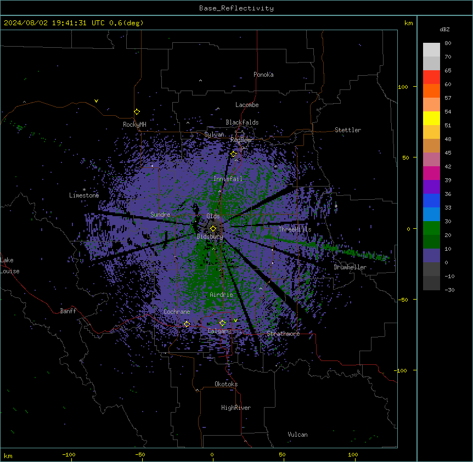Click the yellow station marker below Cochrane
This screenshot has height=462, width=473.
point(187,324)
